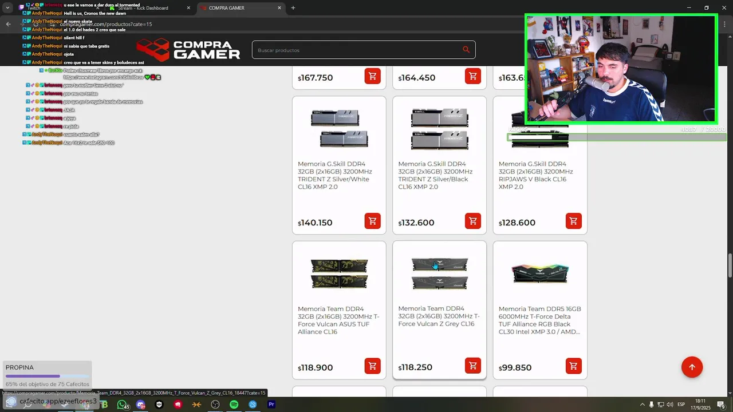Switch to the Twitch tab

coord(57,8)
